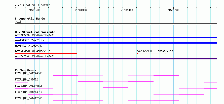
Task: Click the 71501500 ruler position
Action: (173, 10)
